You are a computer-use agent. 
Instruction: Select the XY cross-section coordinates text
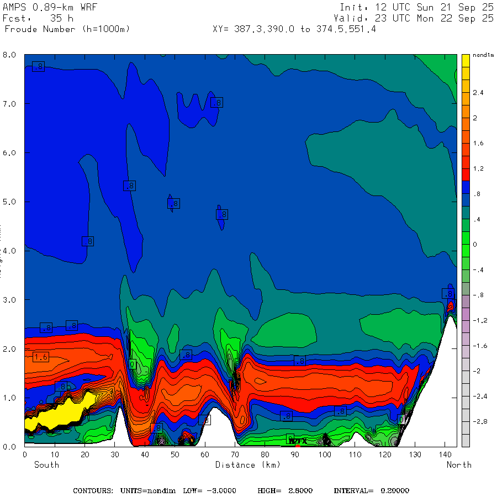[x=294, y=29]
